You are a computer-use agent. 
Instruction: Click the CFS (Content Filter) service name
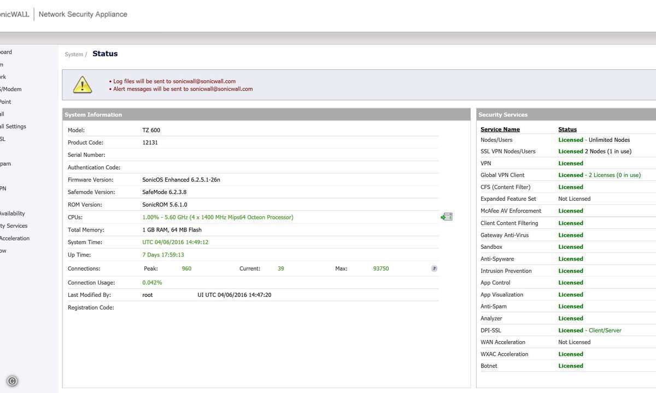[x=505, y=187]
